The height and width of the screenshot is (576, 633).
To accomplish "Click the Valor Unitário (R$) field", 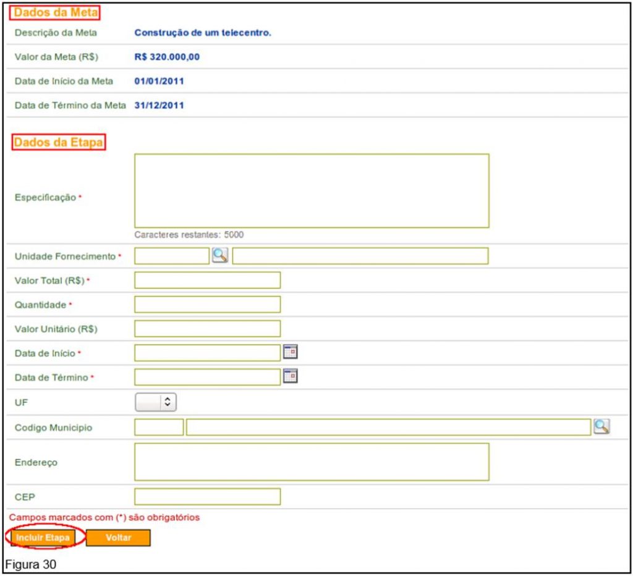I will [207, 328].
